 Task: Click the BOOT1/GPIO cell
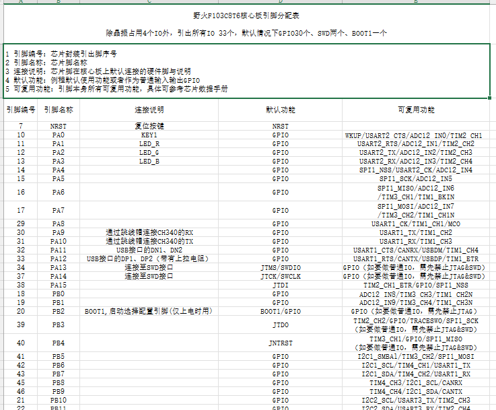click(280, 311)
